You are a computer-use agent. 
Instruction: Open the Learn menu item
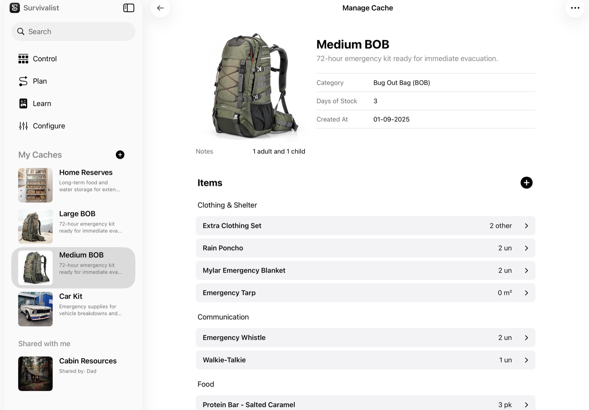(x=73, y=104)
